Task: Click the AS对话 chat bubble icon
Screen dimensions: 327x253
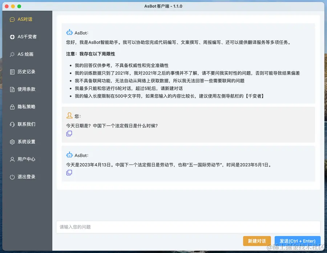Action: 12,19
